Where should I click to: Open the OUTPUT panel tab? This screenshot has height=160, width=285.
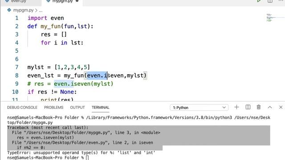[77, 108]
